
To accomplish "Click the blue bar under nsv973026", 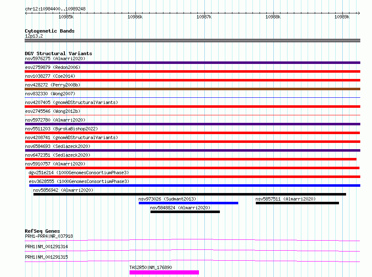I will point(189,203).
